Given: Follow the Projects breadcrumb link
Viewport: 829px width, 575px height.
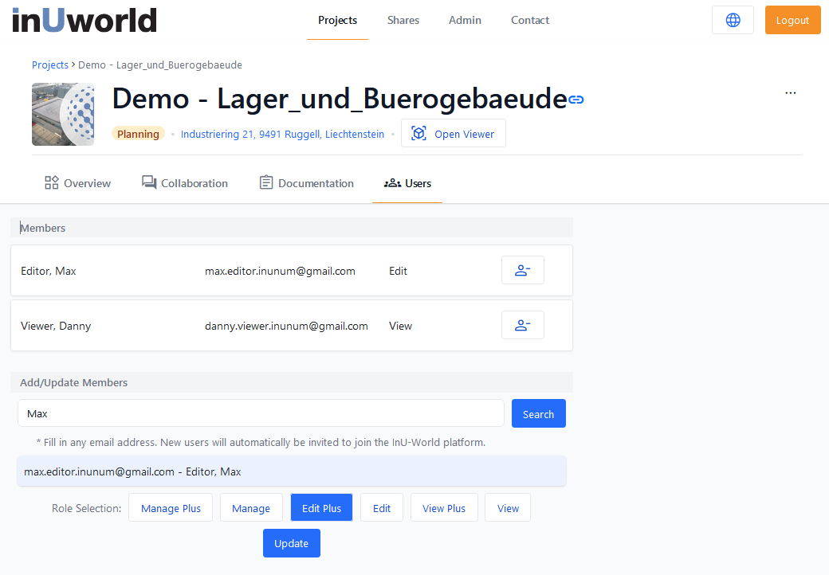Looking at the screenshot, I should pyautogui.click(x=49, y=65).
